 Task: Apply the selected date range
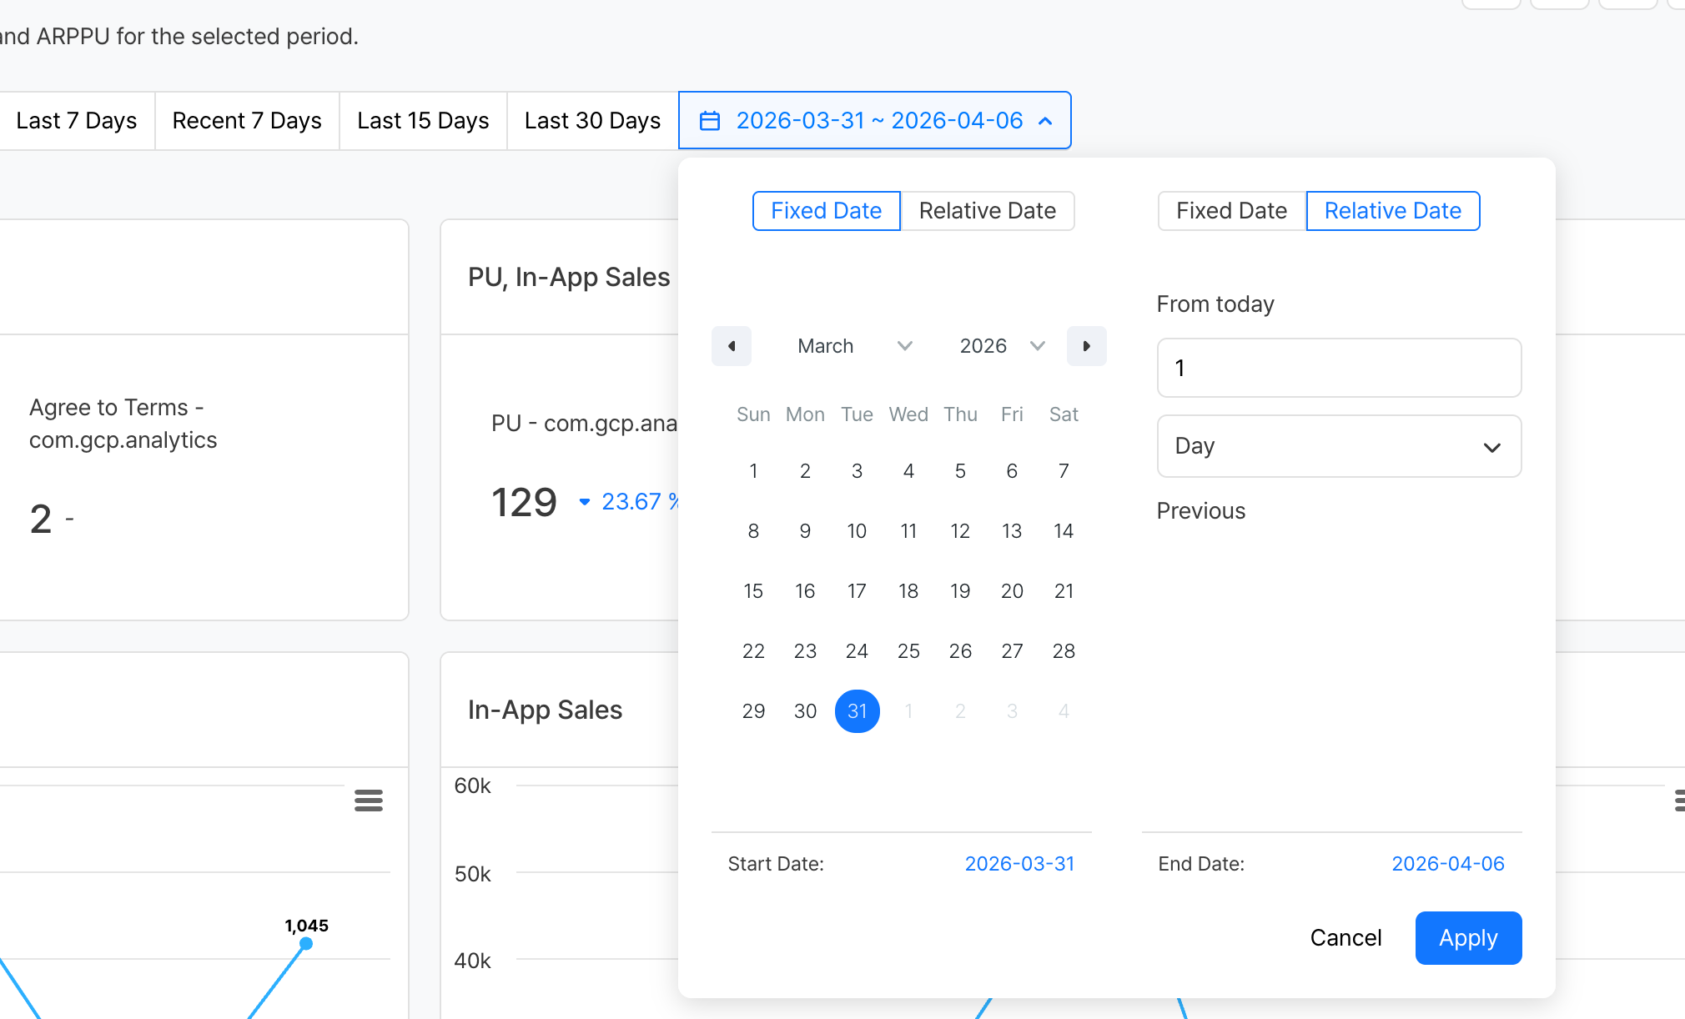pos(1468,938)
